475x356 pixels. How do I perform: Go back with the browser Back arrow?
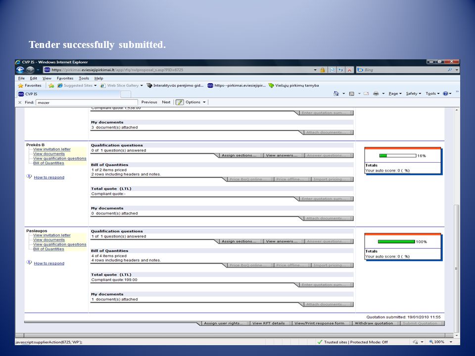20,70
